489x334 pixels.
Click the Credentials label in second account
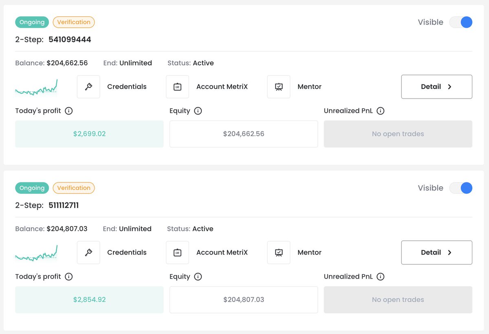click(127, 253)
